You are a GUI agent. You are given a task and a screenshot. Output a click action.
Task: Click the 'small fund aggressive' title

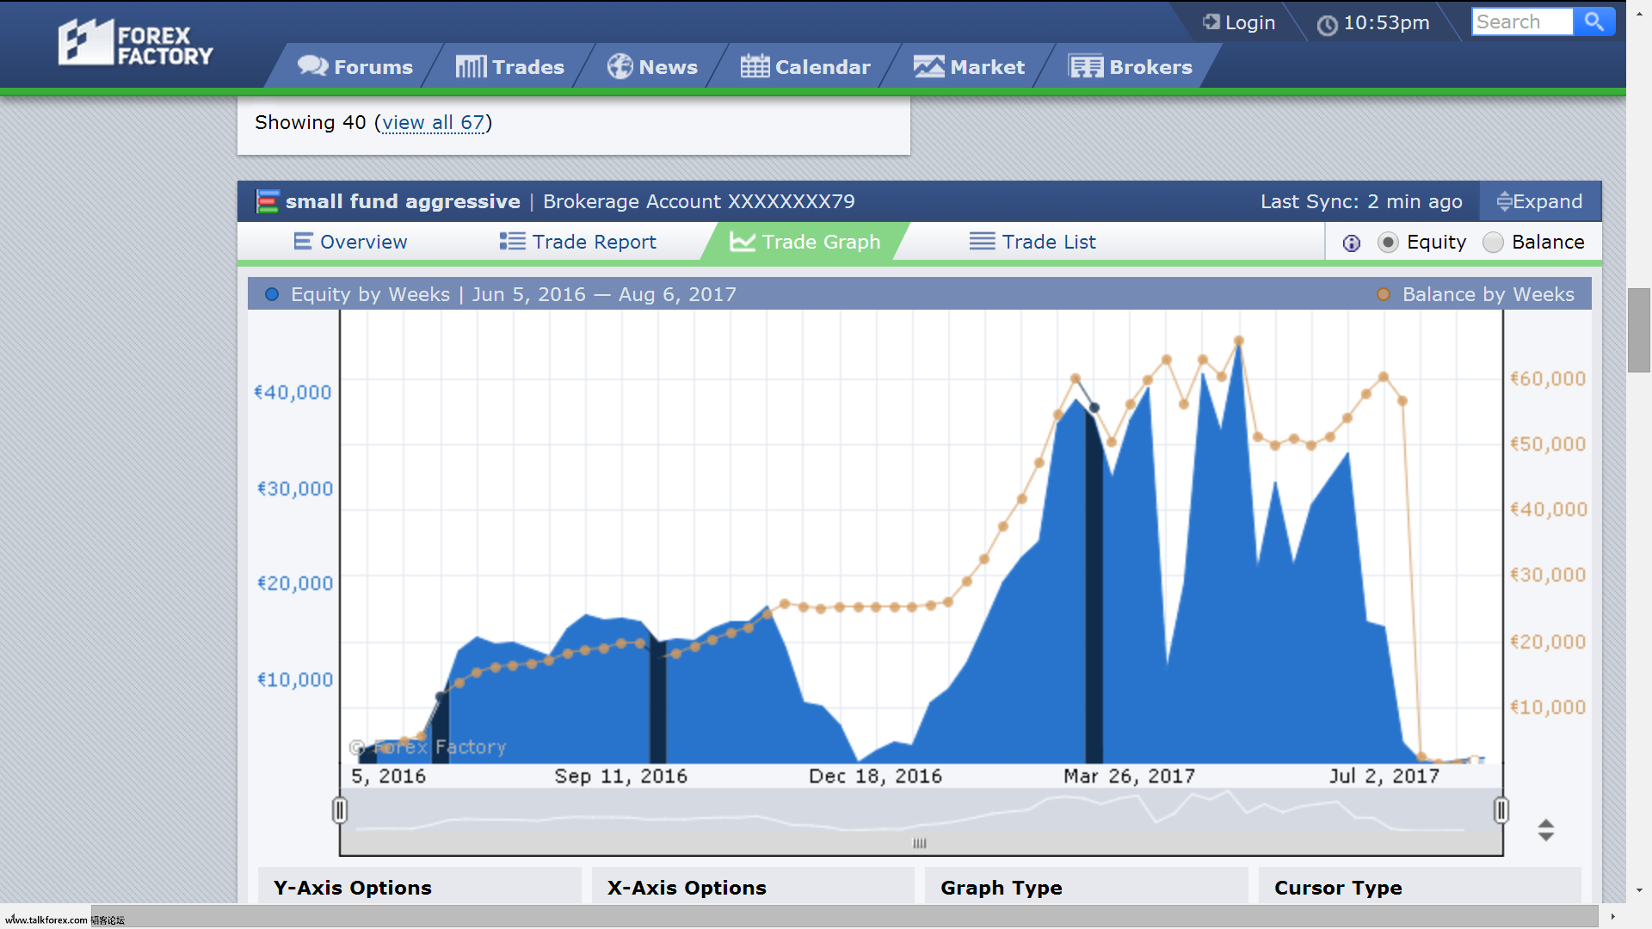pyautogui.click(x=403, y=201)
